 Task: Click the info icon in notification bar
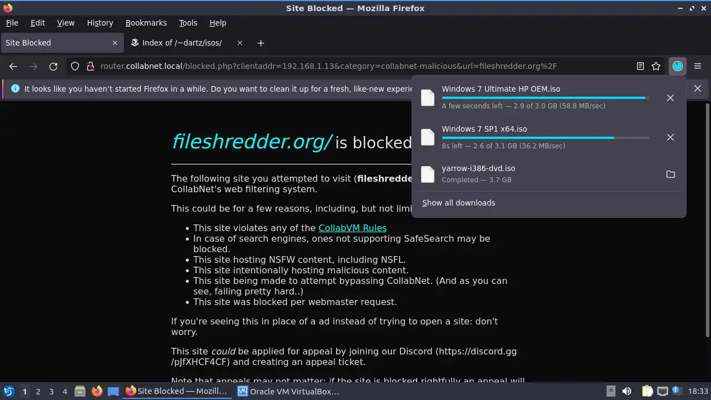click(15, 88)
